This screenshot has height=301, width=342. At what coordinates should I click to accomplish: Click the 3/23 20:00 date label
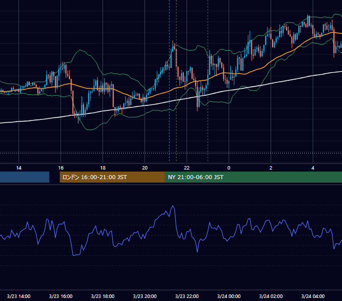[145, 296]
